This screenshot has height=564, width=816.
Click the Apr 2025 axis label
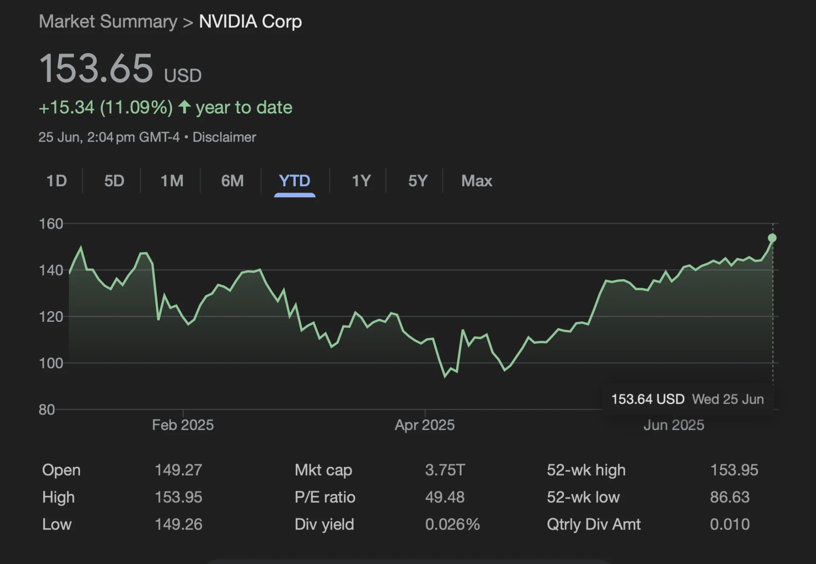tap(425, 425)
